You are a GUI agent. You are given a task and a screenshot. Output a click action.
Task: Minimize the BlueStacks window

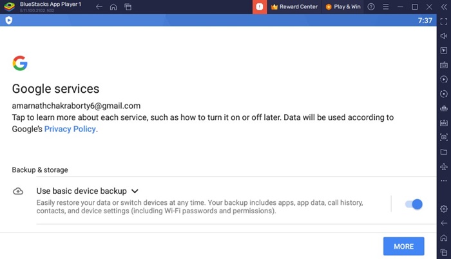tap(400, 7)
